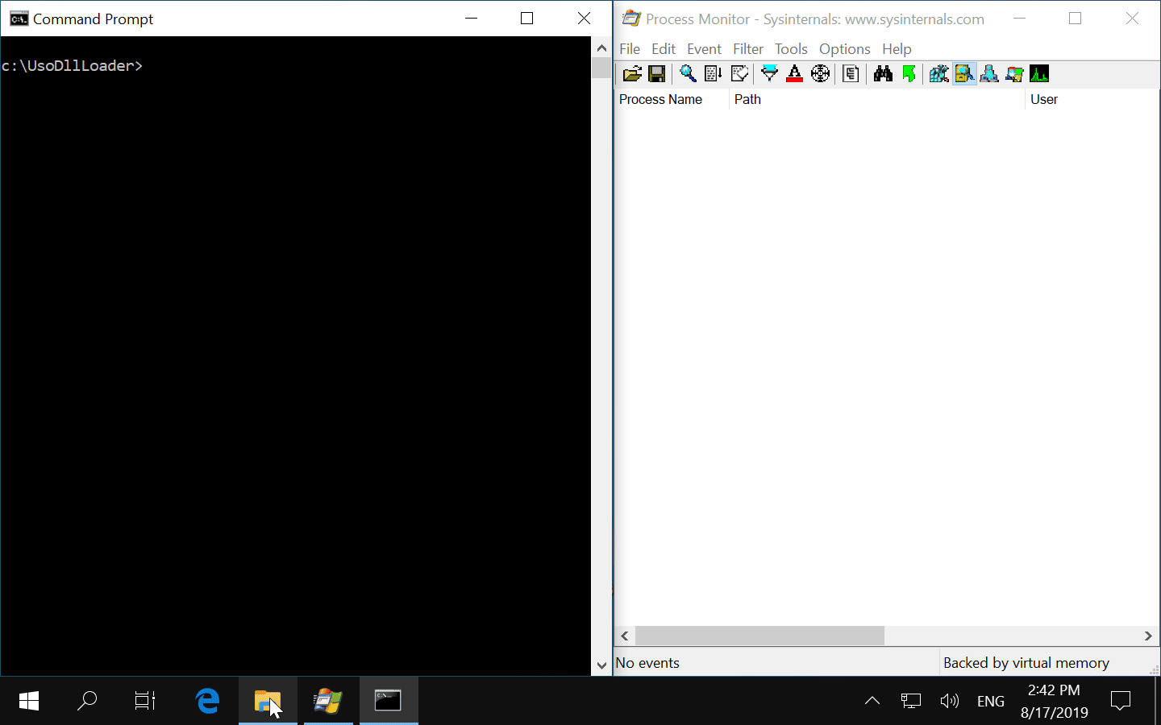
Task: Open the Options menu
Action: click(845, 49)
